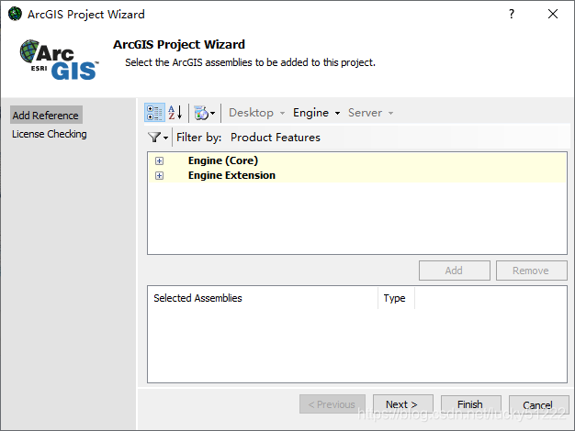
Task: Expand the Engine Extension node
Action: coord(159,175)
